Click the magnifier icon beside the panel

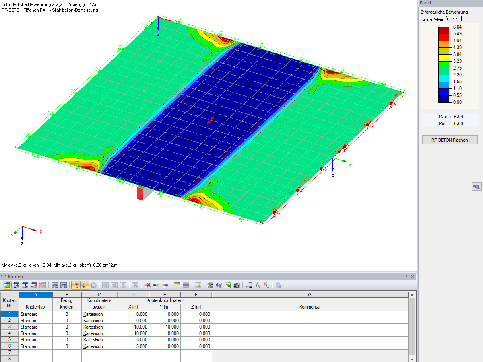477,186
